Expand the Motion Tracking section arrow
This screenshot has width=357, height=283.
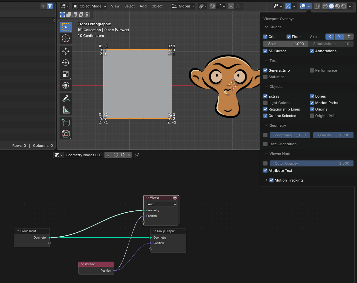266,180
